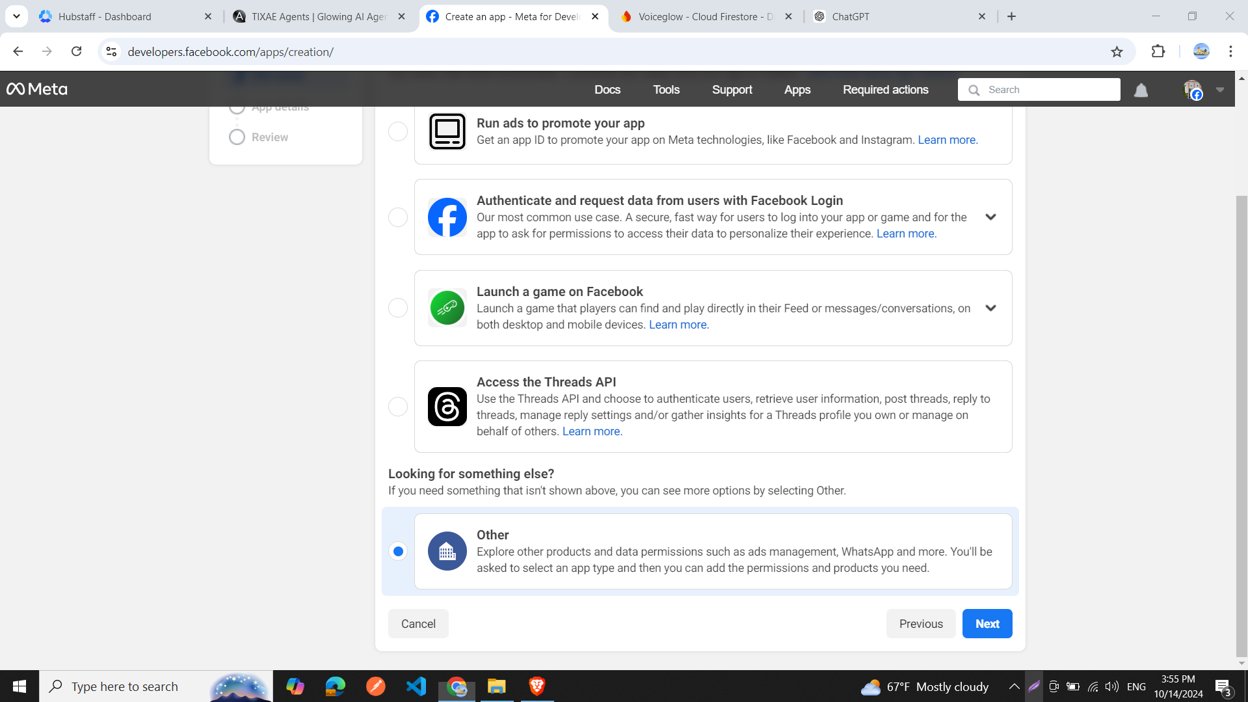This screenshot has height=702, width=1248.
Task: Open the account dropdown arrow next to avatar
Action: coord(1219,90)
